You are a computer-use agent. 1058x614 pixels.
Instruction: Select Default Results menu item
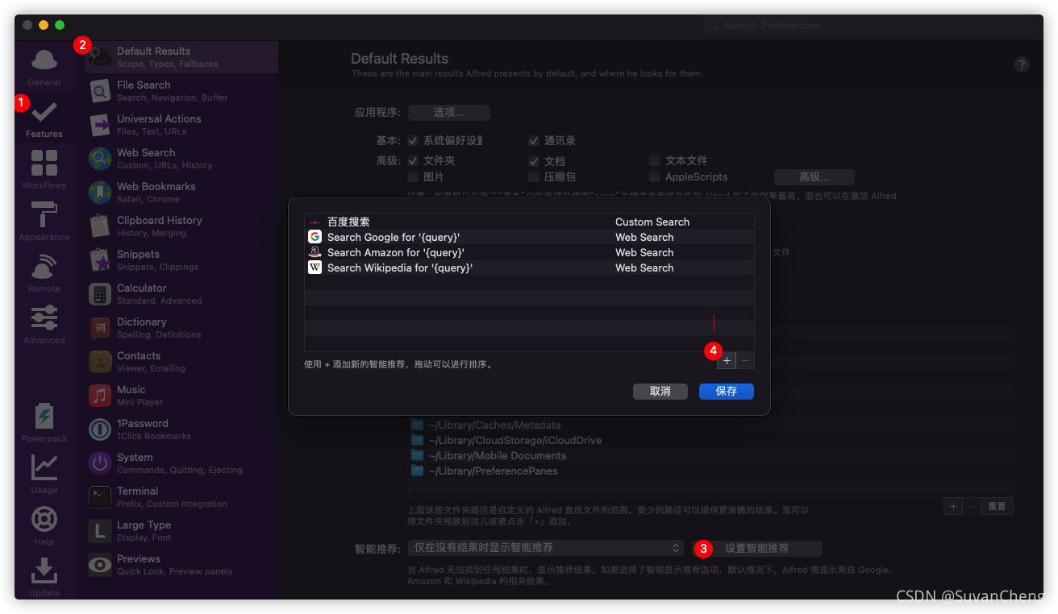pos(181,57)
